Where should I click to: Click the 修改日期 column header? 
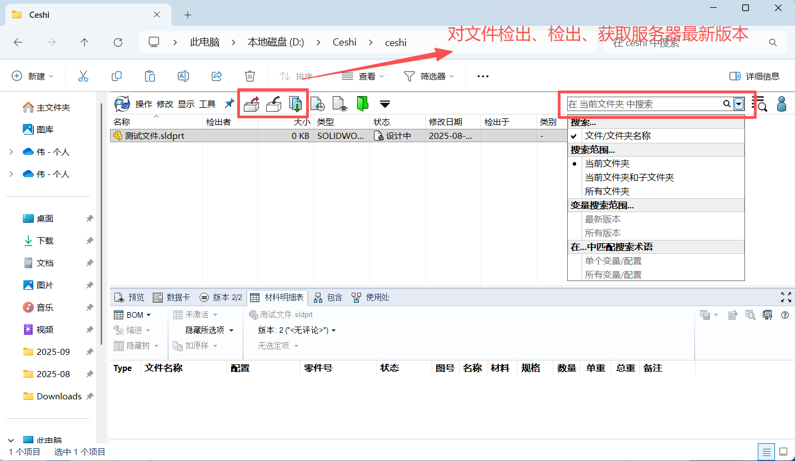(x=453, y=122)
